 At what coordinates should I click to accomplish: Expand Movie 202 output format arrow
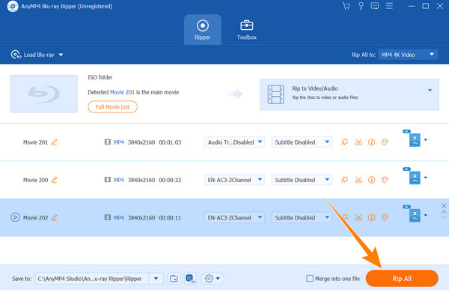click(x=426, y=215)
